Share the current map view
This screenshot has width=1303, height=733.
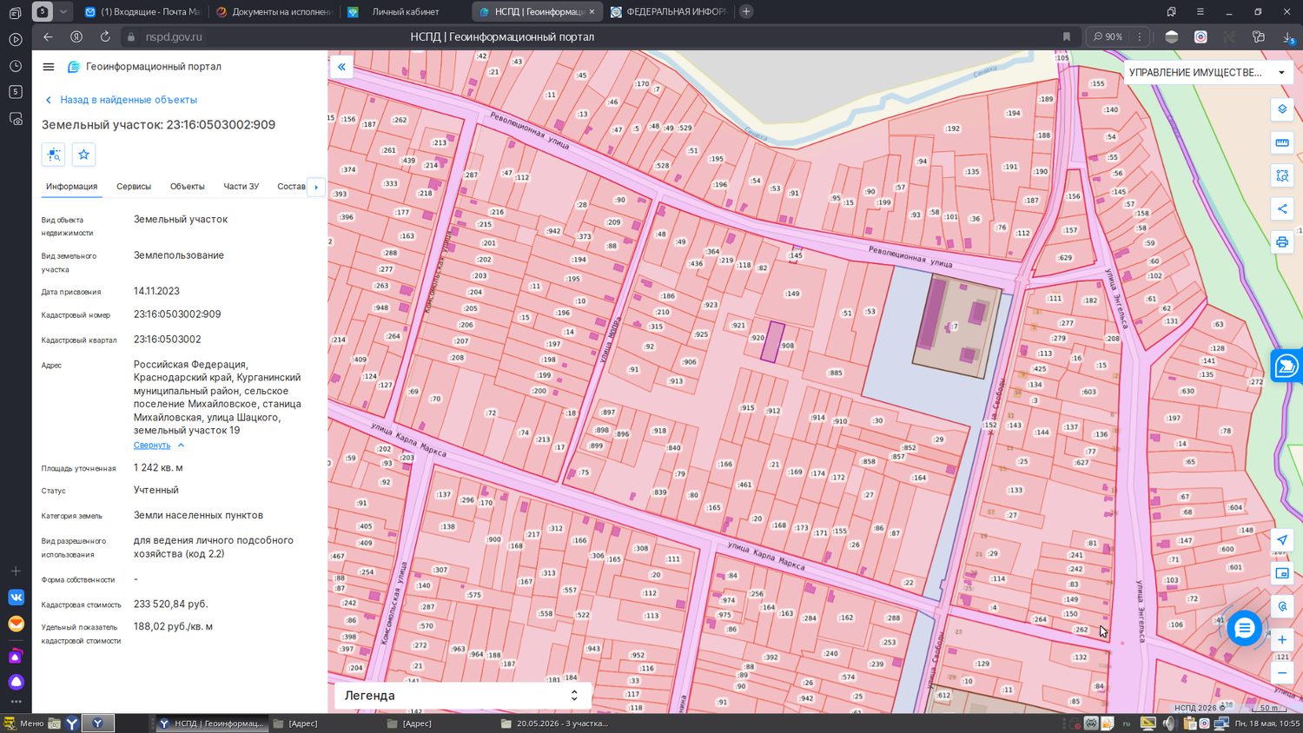coord(1282,208)
